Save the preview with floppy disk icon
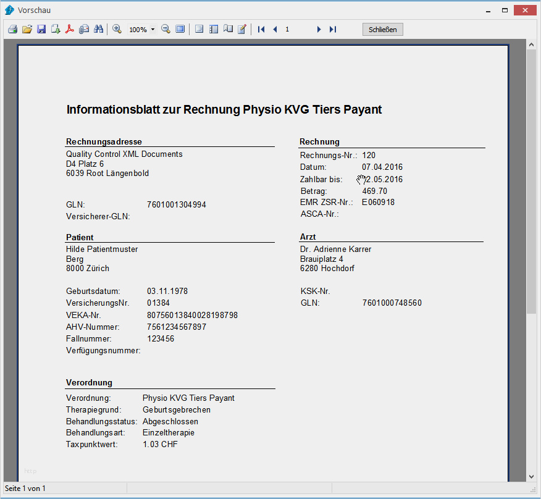541x499 pixels. point(41,29)
